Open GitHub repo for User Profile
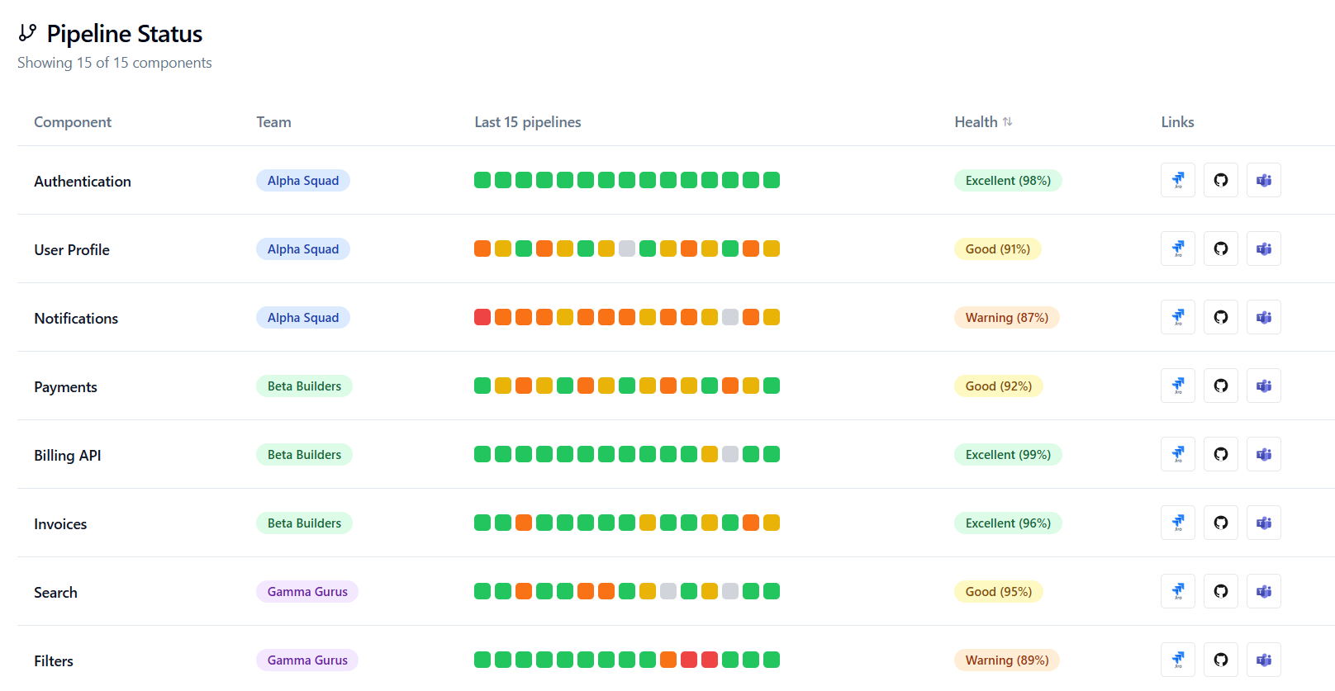This screenshot has height=691, width=1335. pos(1221,248)
